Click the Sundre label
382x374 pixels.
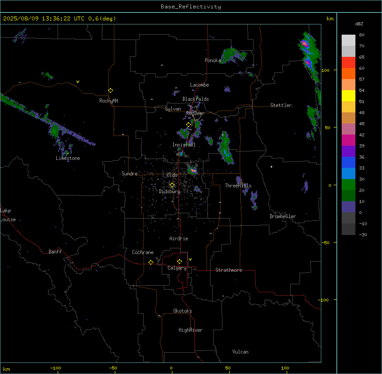(129, 174)
